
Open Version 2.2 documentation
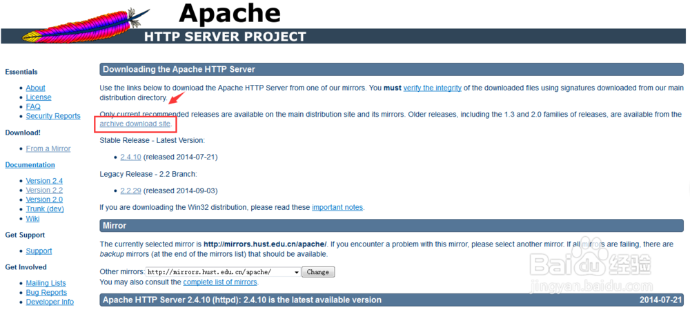pyautogui.click(x=44, y=191)
